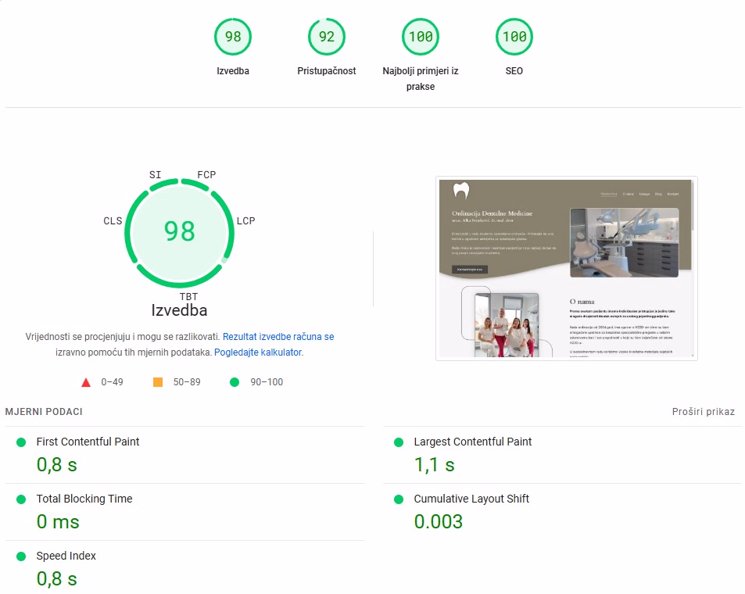Click the 0 ms Total Blocking Time value
The height and width of the screenshot is (594, 745).
point(58,522)
